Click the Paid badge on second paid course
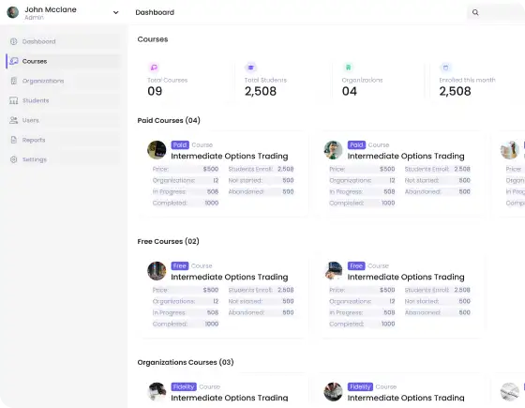Screen dimensions: 525x408 pyautogui.click(x=356, y=144)
